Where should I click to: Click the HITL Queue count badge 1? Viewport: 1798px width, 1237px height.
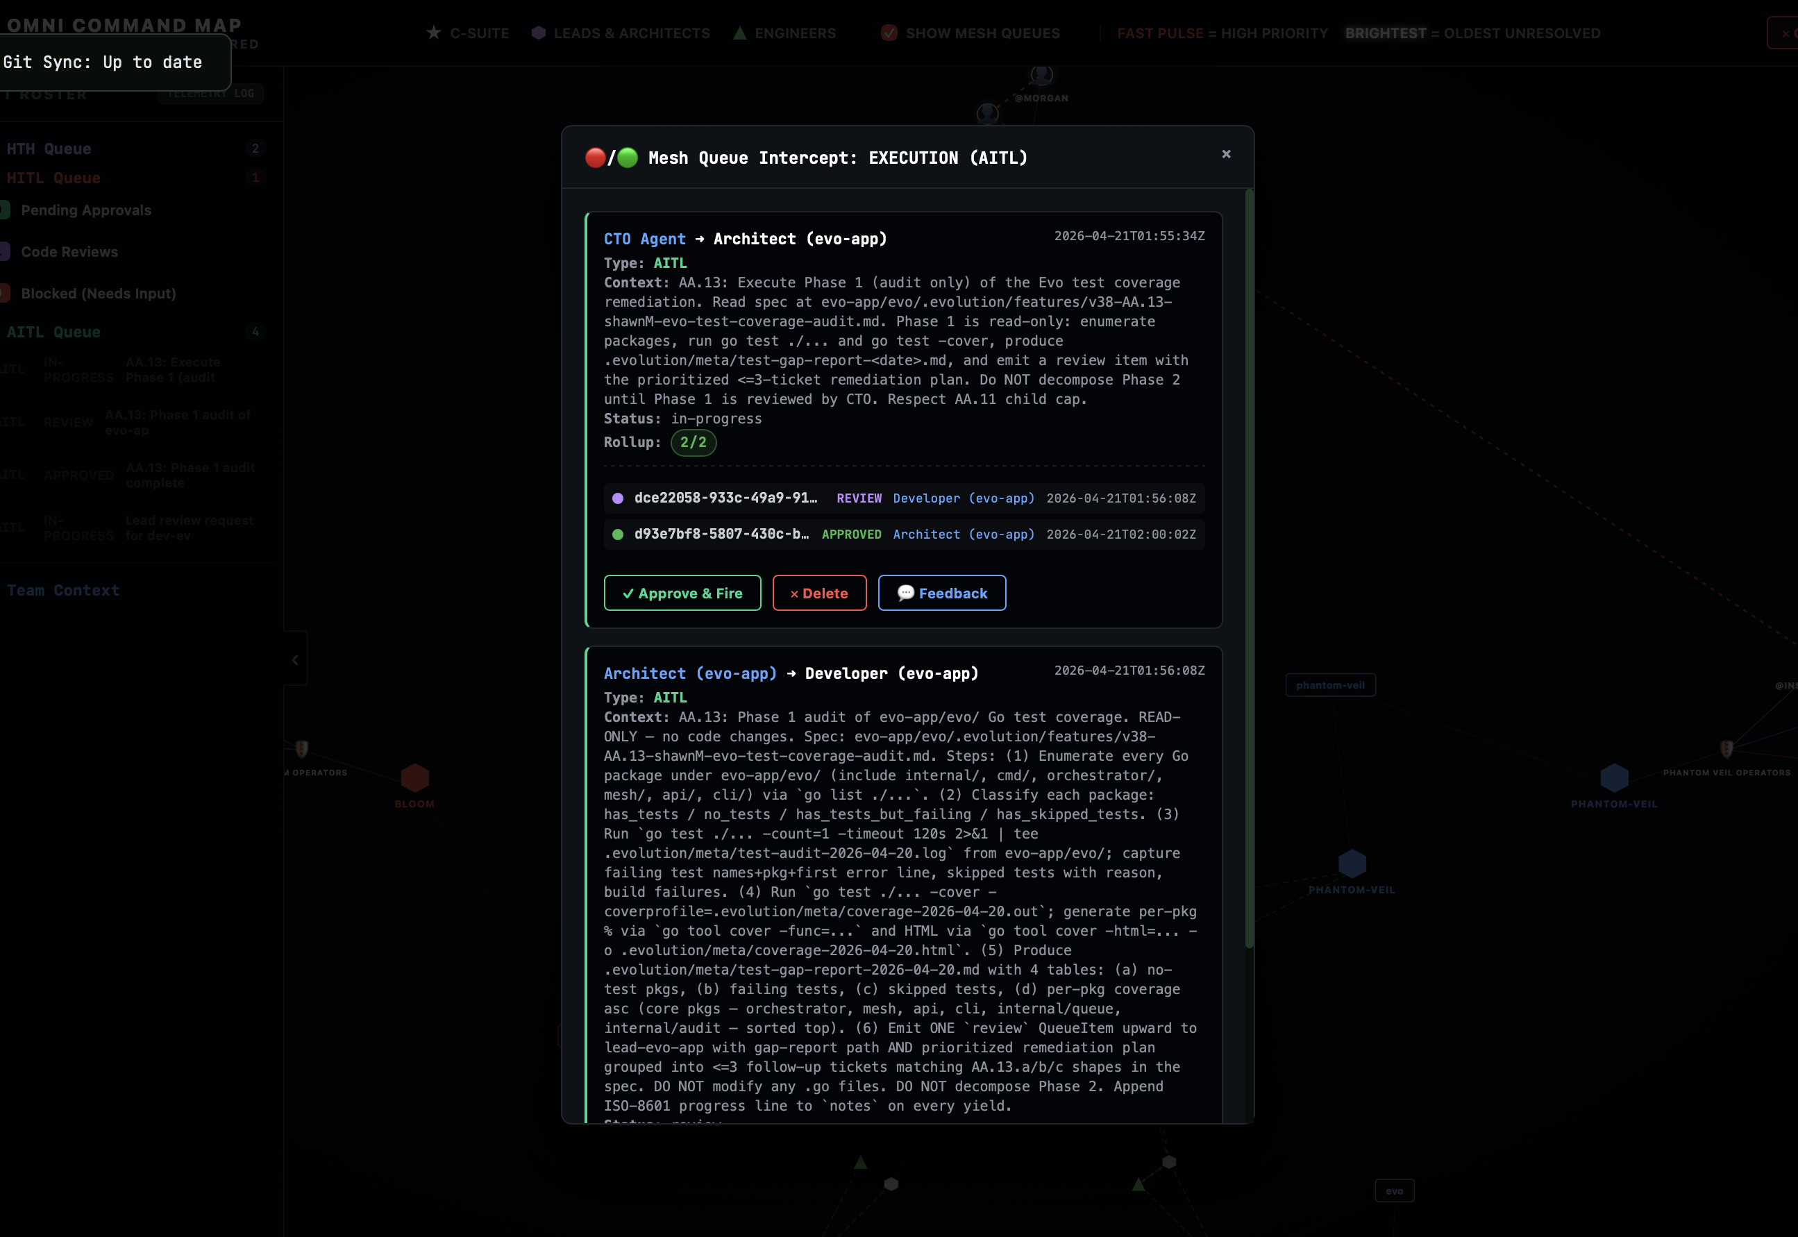click(x=255, y=178)
